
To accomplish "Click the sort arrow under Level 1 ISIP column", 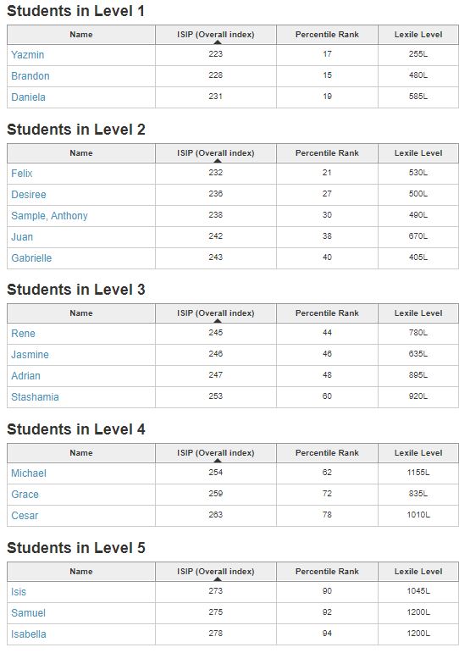I will point(217,42).
